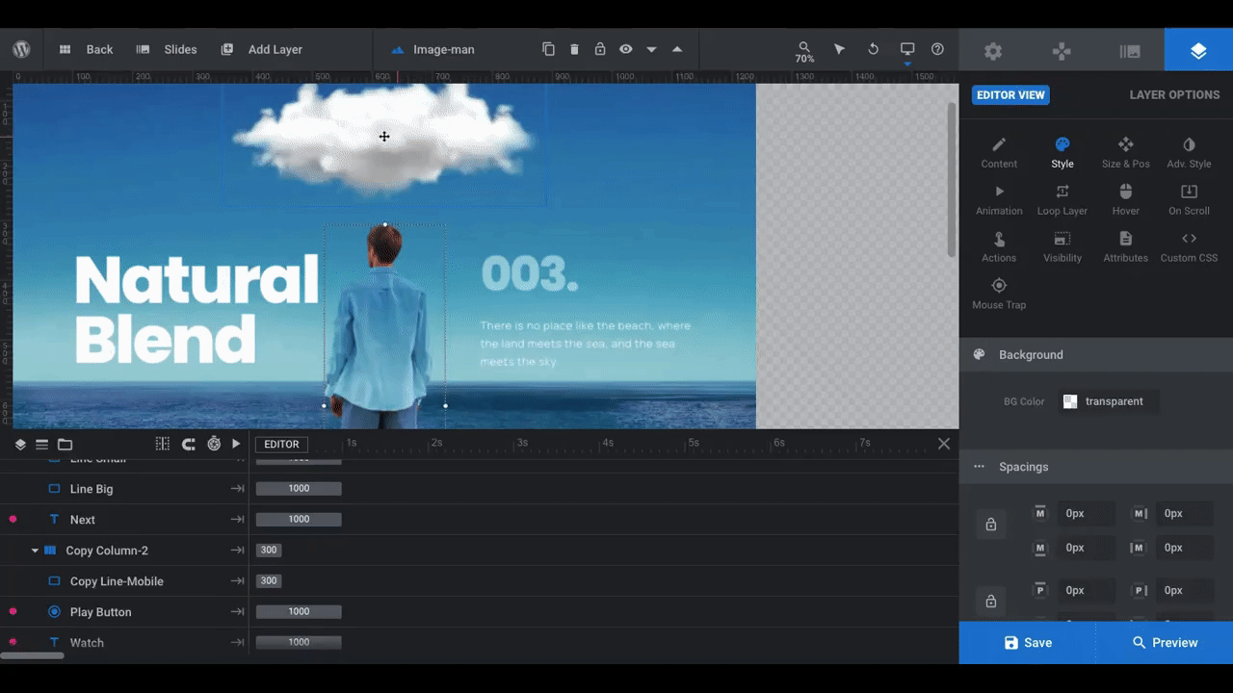Screen dimensions: 1233x693
Task: Switch to the Slide Options tab icon
Action: click(1130, 51)
